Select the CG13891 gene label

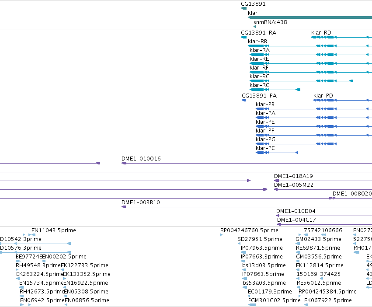tap(253, 4)
